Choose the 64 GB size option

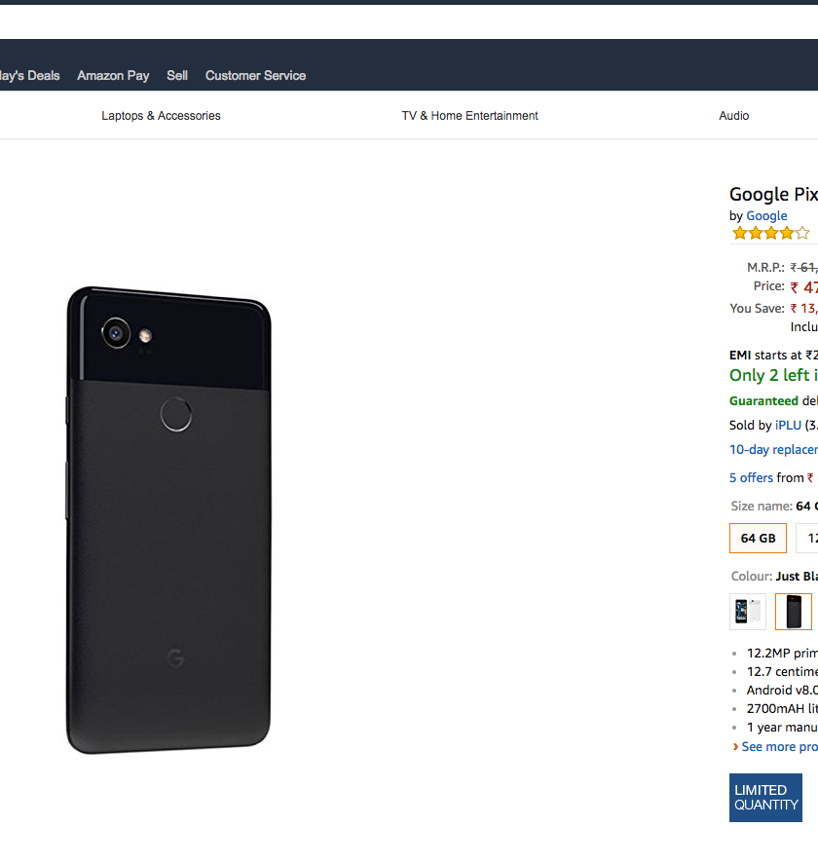point(758,538)
